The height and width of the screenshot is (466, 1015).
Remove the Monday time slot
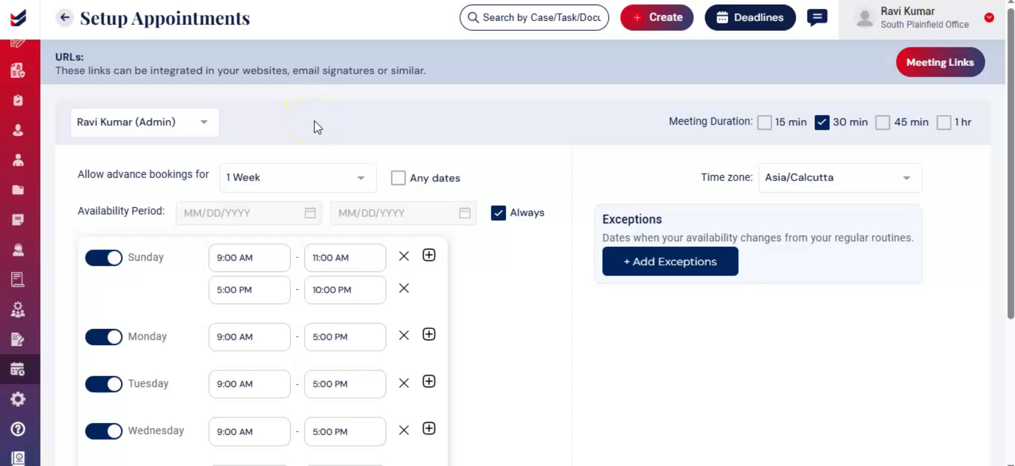(404, 336)
